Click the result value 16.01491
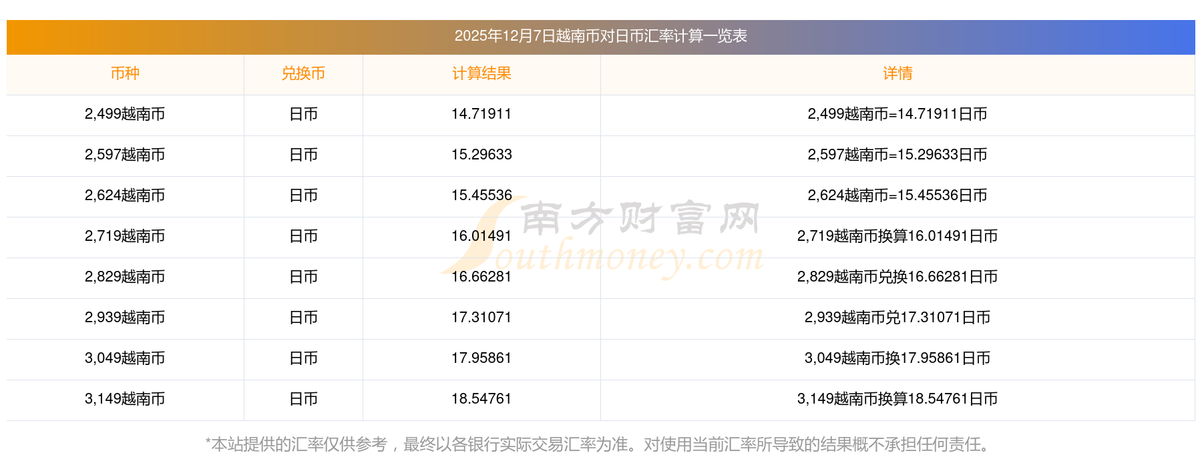This screenshot has width=1202, height=465. (481, 236)
